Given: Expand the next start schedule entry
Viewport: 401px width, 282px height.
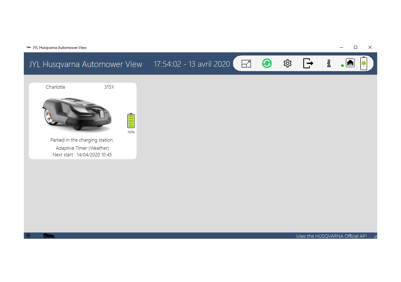Looking at the screenshot, I should [82, 154].
